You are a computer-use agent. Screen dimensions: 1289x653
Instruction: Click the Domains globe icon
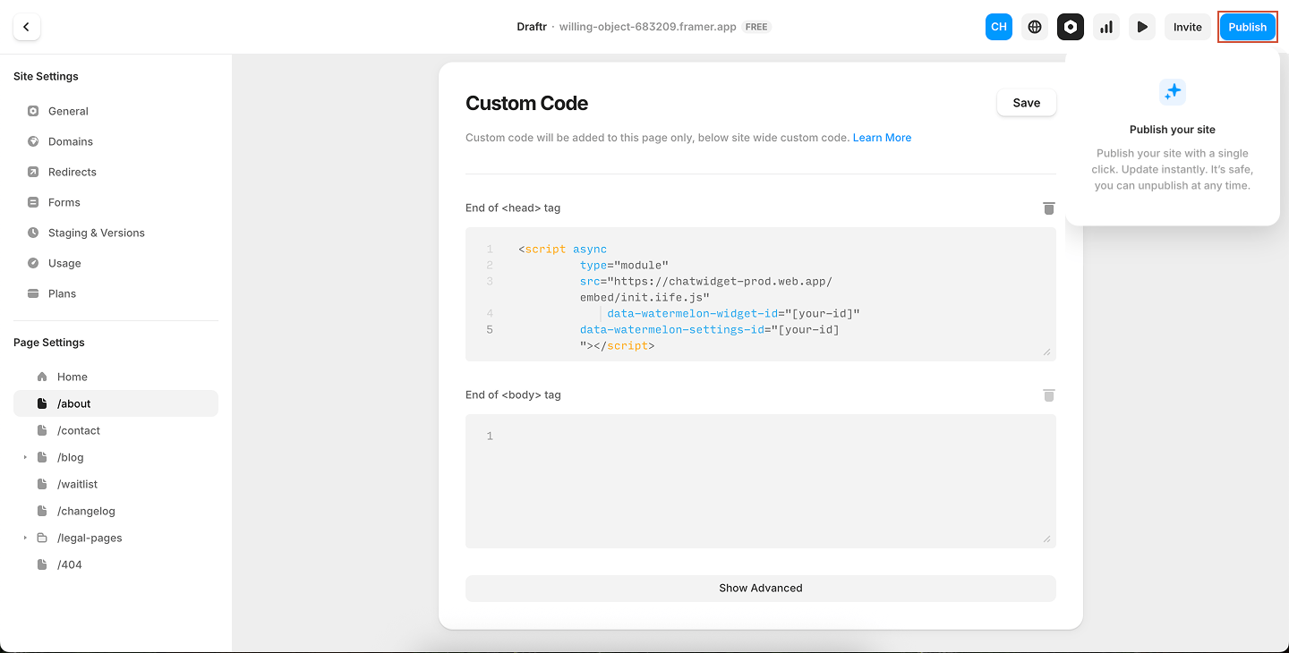33,141
